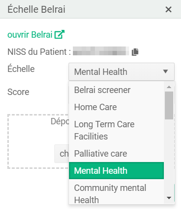This screenshot has height=209, width=181.
Task: Select Belrai screener from the list
Action: click(116, 90)
